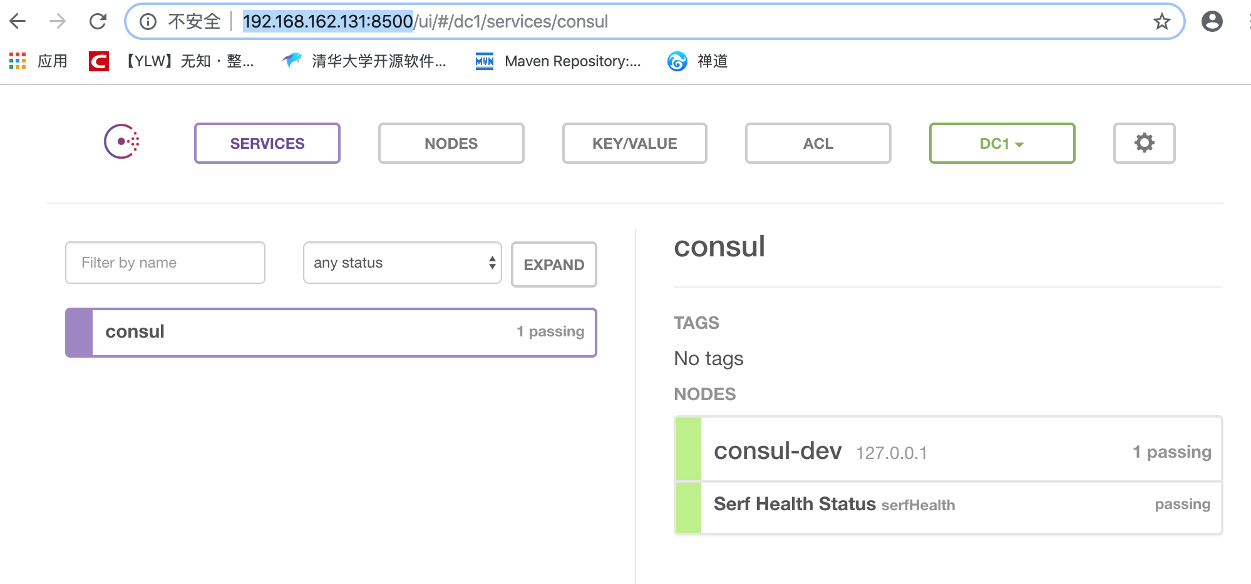Click the 不安全 security label
Screen dimensions: 1251x584
194,22
